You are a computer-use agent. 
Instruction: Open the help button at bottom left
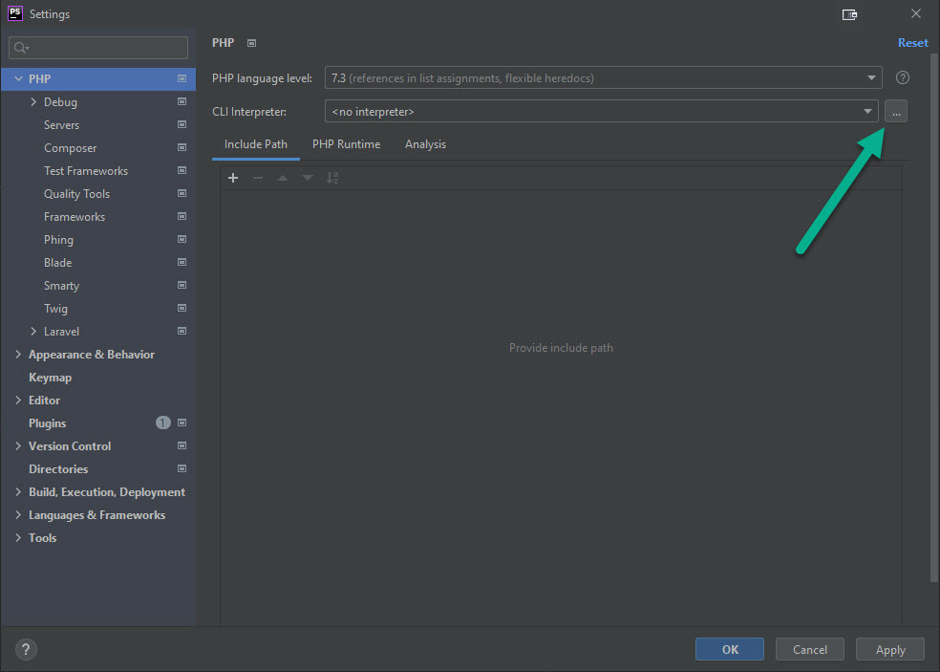(27, 649)
